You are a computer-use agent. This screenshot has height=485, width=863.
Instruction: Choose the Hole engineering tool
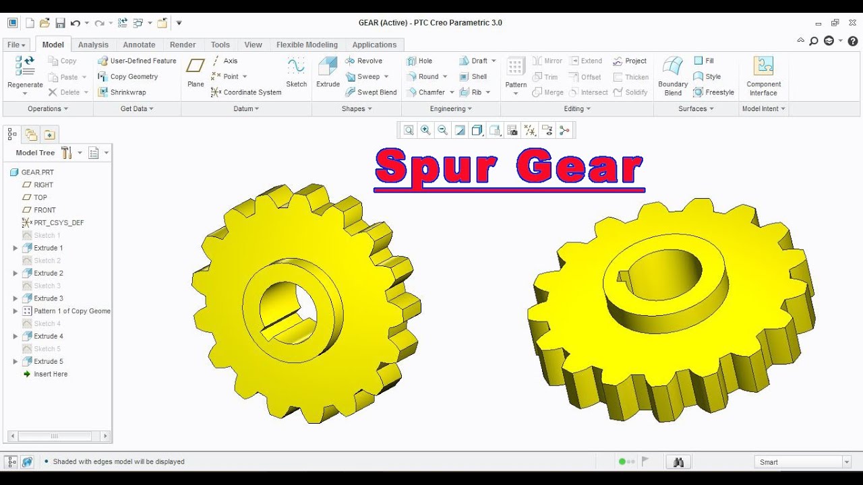[x=419, y=61]
